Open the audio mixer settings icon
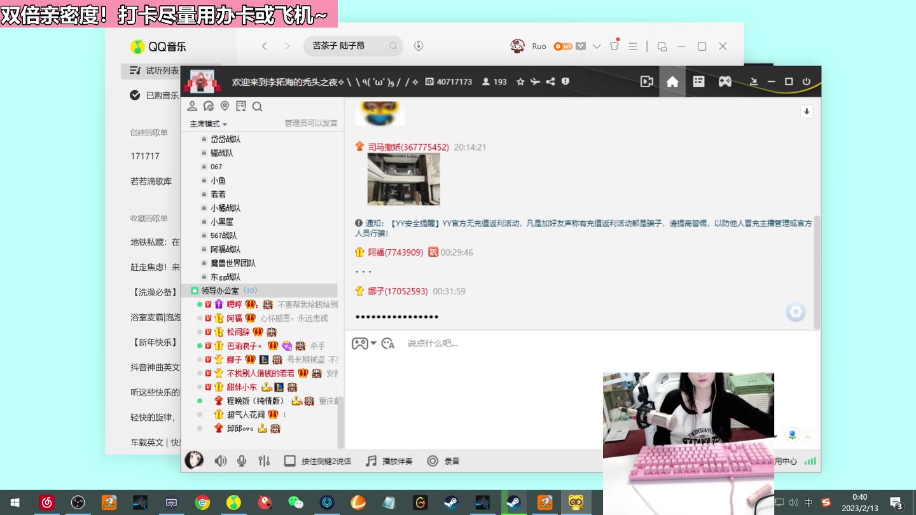916x515 pixels. click(x=264, y=460)
